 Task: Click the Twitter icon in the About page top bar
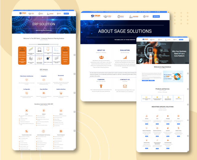[157, 12]
